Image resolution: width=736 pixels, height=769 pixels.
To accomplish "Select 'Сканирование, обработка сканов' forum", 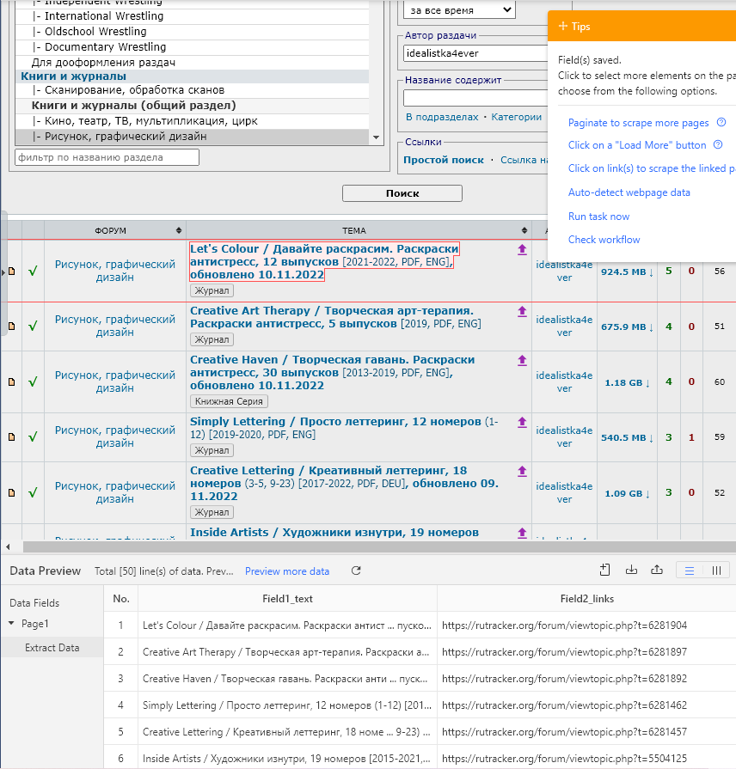I will 193,89.
